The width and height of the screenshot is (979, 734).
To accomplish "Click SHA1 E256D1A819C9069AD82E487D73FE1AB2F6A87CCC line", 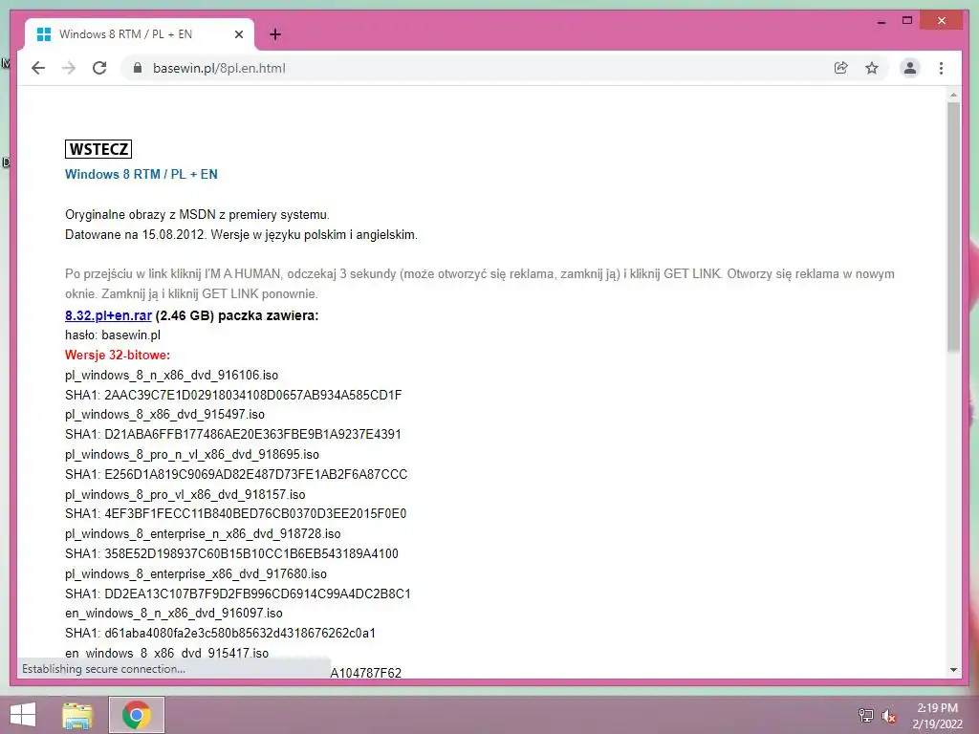I will click(236, 474).
